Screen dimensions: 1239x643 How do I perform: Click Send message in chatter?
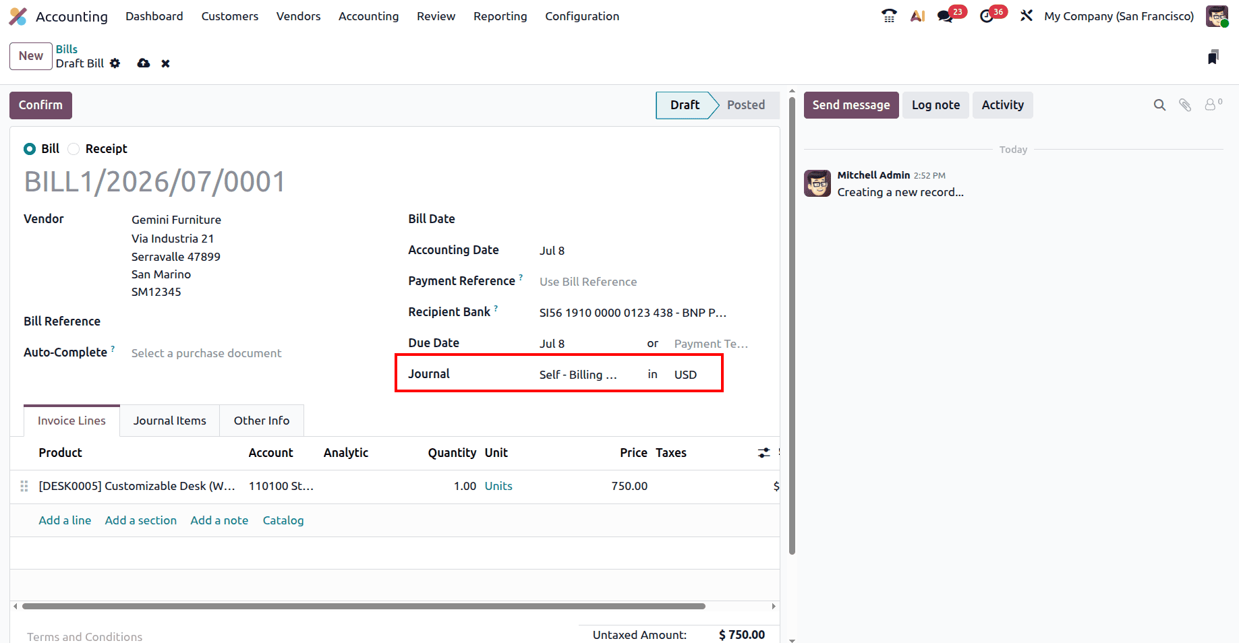pyautogui.click(x=851, y=105)
